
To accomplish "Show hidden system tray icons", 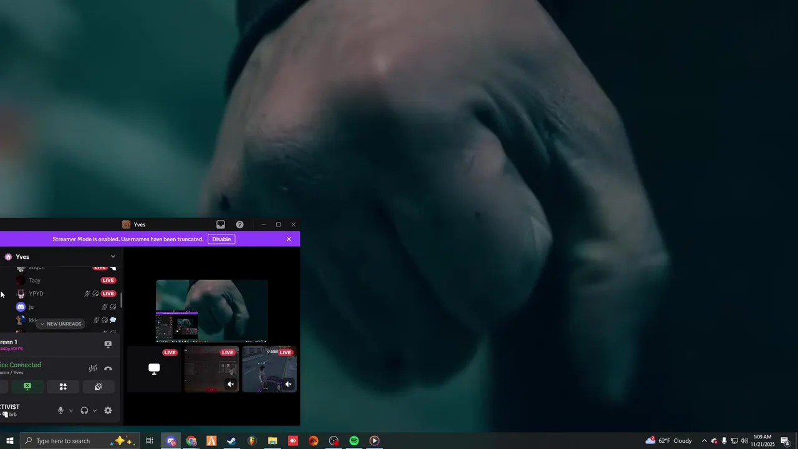I will click(704, 441).
